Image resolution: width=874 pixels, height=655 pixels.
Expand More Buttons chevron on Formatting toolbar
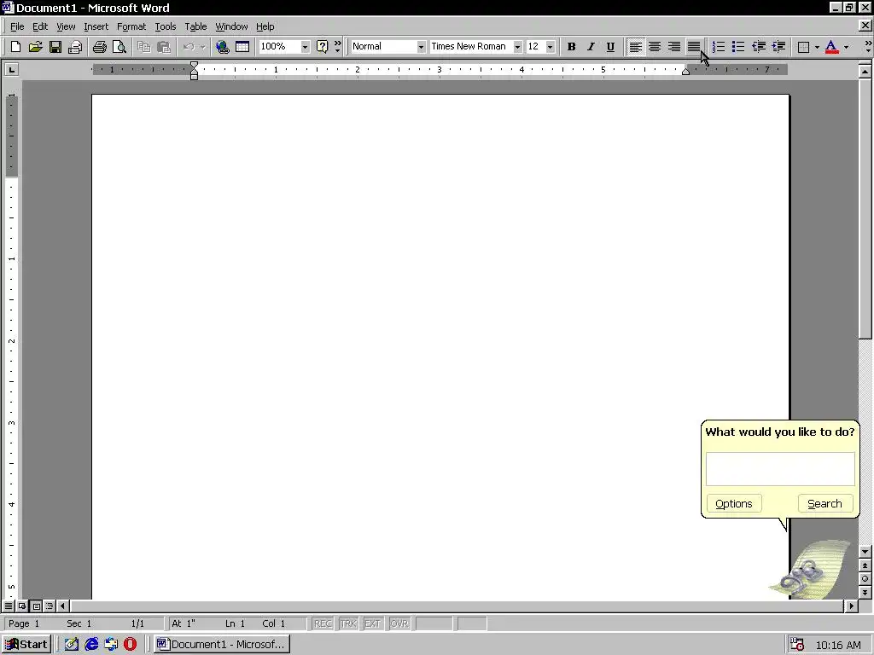click(868, 47)
